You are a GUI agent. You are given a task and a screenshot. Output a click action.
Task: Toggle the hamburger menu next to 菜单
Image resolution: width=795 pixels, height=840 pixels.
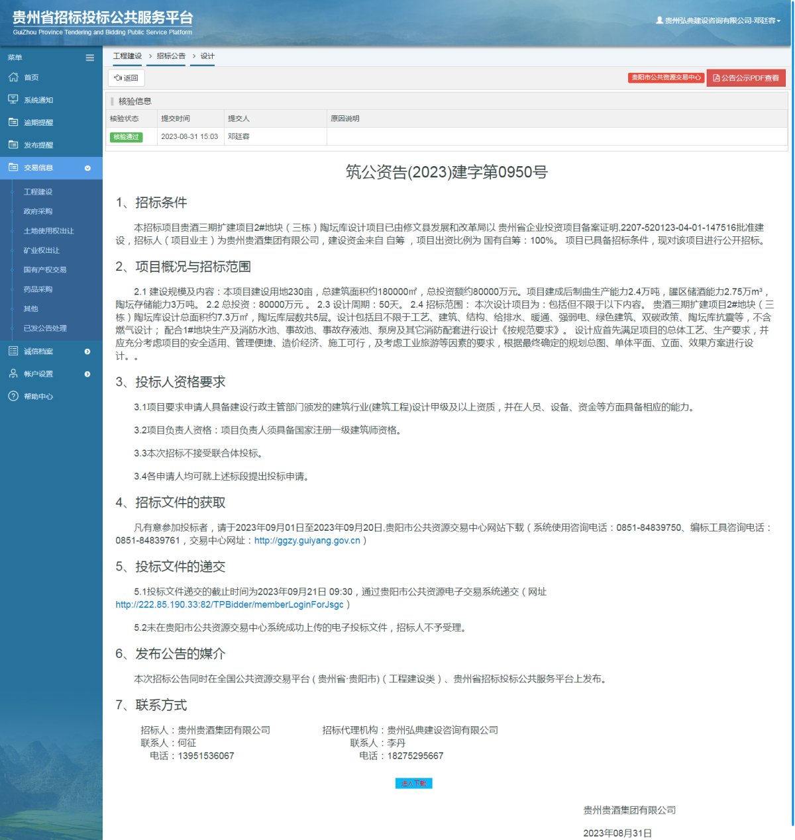pos(89,58)
